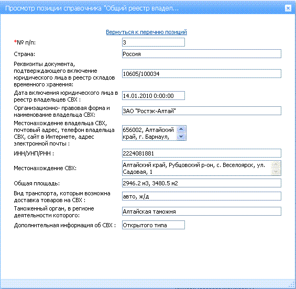Click the resize grip at dialog corner

click(293, 286)
